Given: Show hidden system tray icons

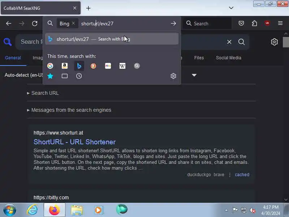Looking at the screenshot, I should tap(227, 210).
